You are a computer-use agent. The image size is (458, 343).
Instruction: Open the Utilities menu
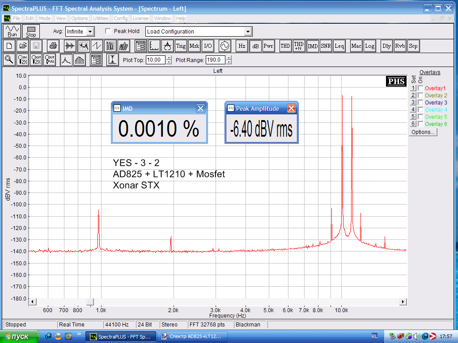101,18
